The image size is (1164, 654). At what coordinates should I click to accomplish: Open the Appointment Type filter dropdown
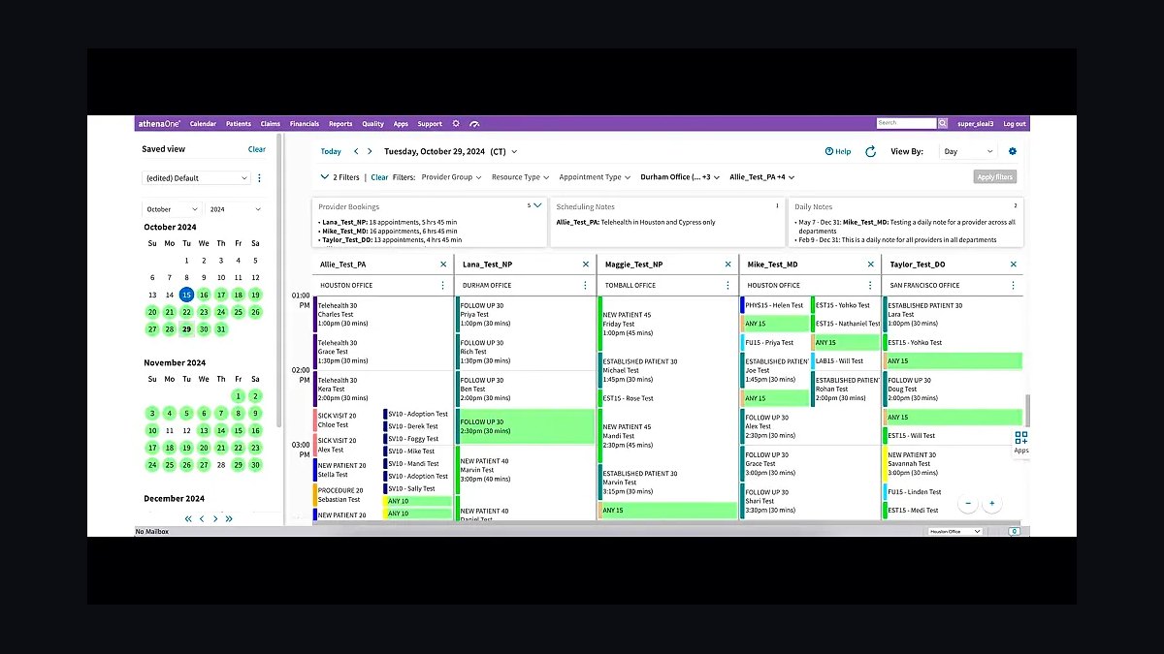(595, 177)
